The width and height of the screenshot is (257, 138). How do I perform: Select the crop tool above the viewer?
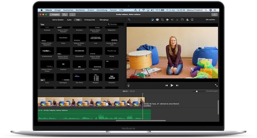coord(162,20)
